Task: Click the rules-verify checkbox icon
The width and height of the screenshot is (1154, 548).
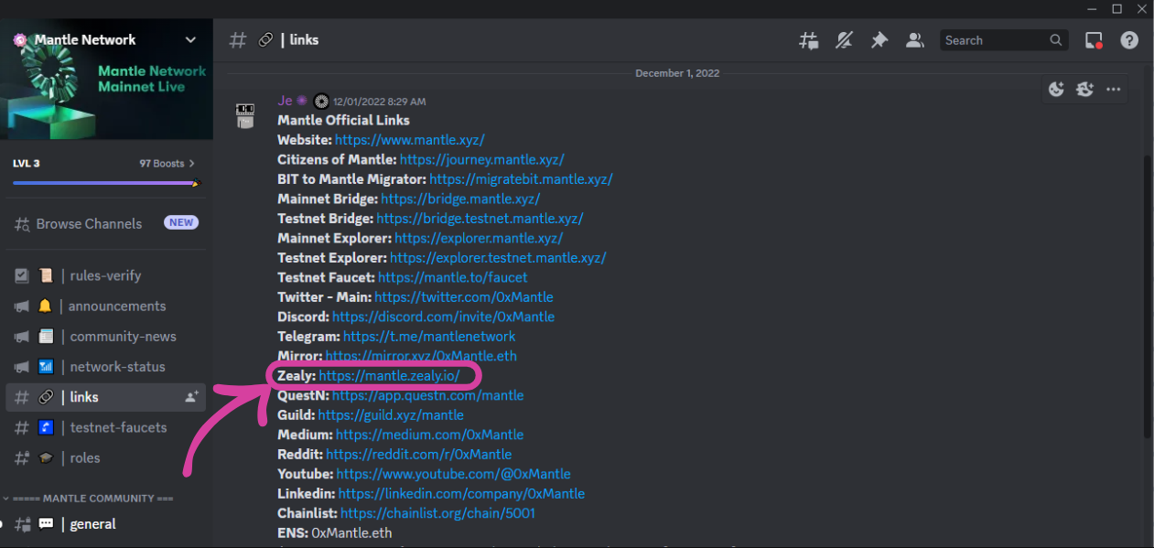Action: click(x=22, y=275)
